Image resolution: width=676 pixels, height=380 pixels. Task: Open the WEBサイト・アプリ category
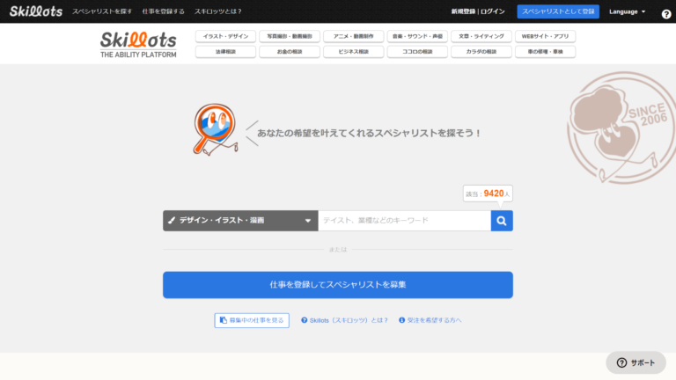tap(545, 37)
